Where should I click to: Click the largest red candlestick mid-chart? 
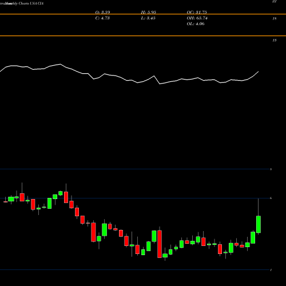(160, 244)
